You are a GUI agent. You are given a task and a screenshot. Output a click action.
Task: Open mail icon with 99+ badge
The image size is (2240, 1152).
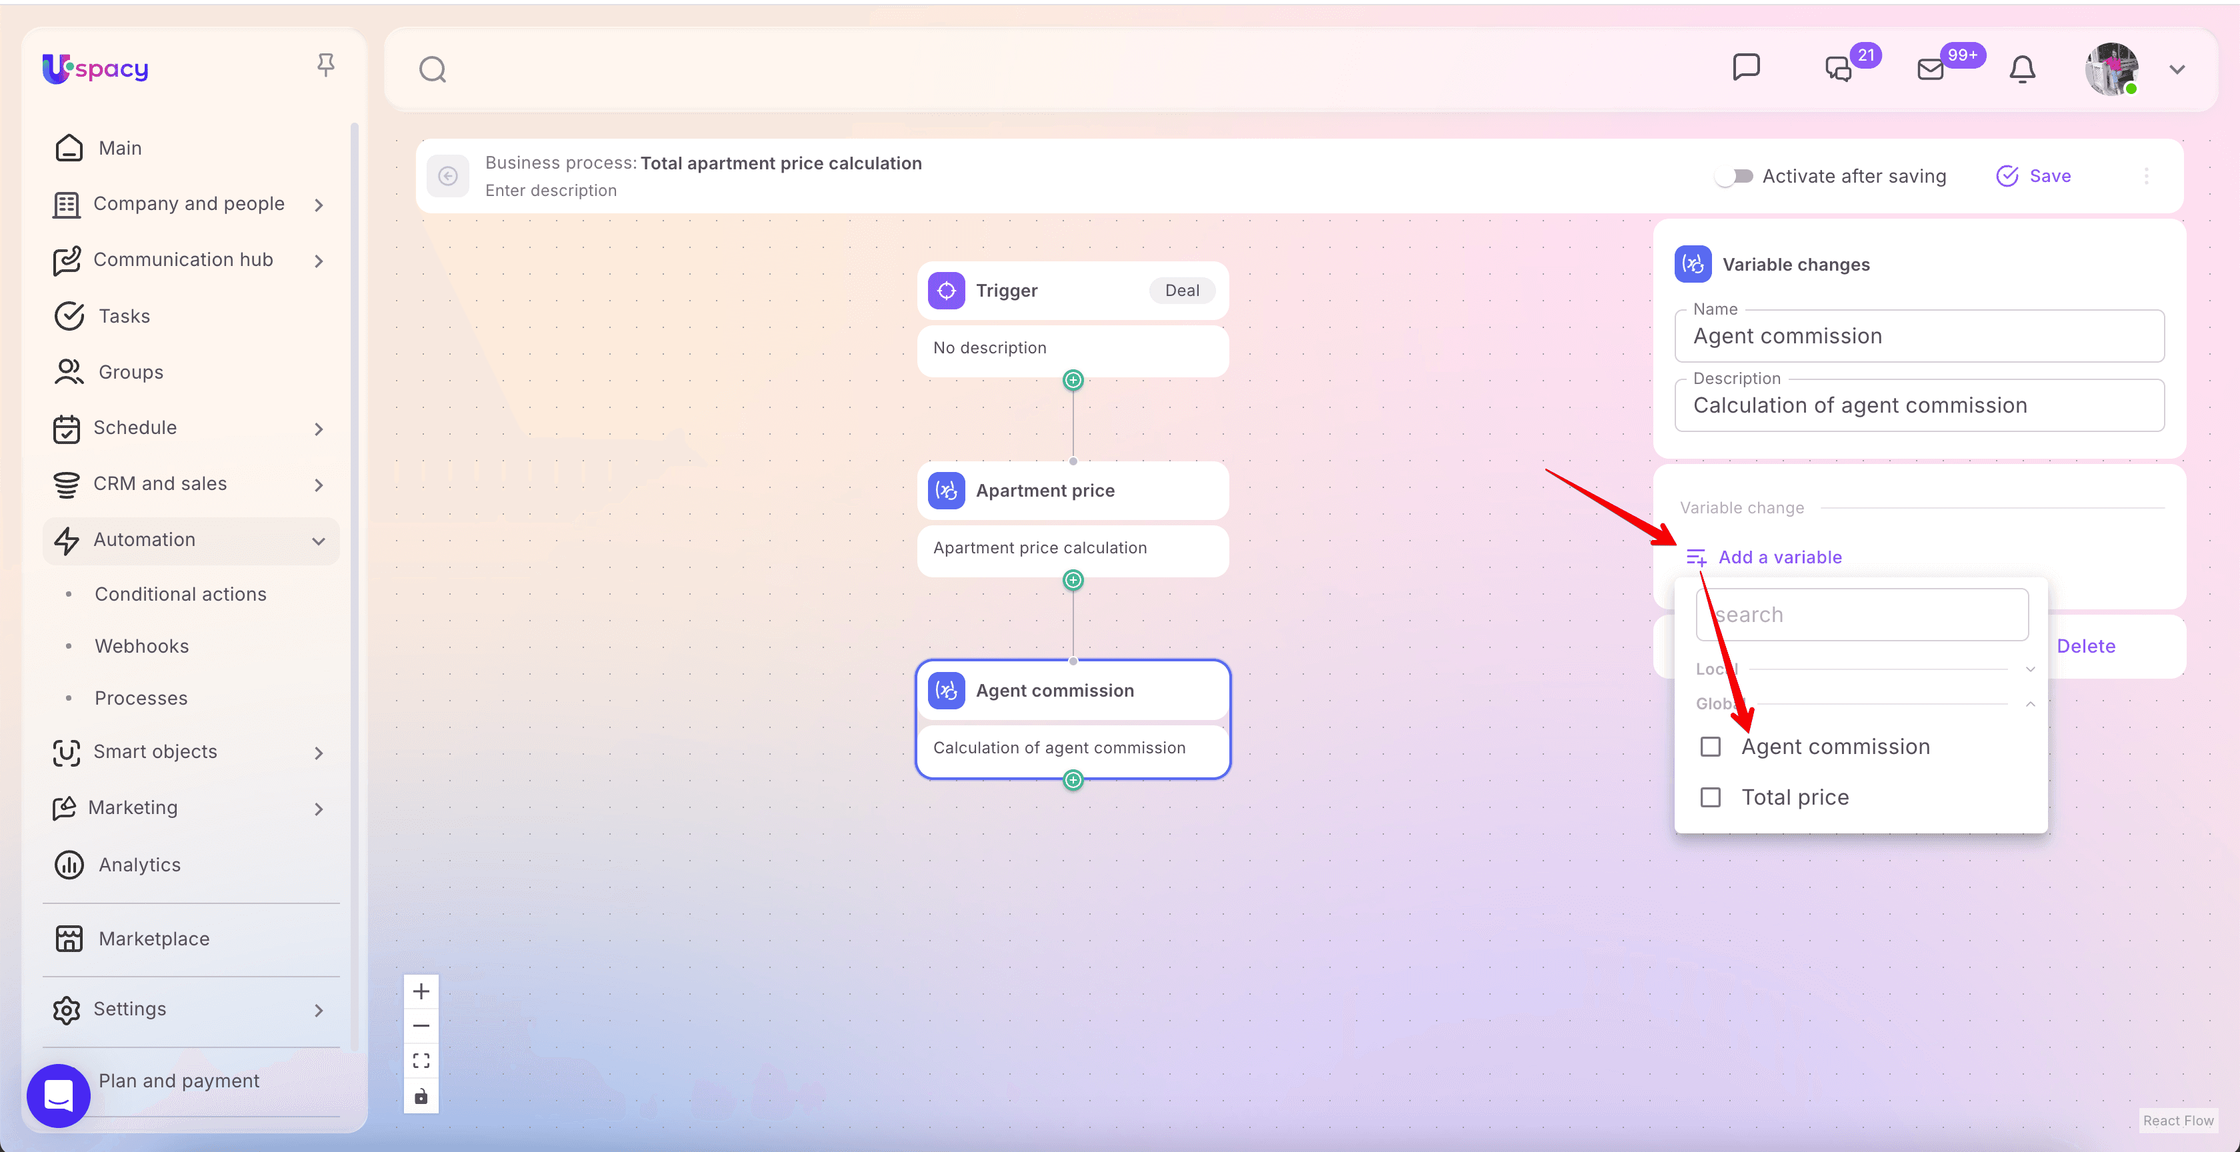pos(1931,69)
